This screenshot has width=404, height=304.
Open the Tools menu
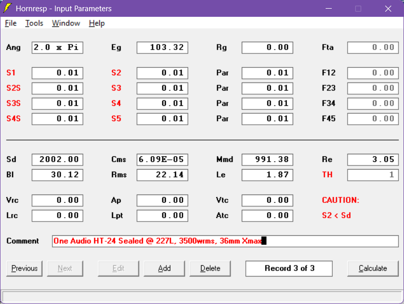[34, 23]
